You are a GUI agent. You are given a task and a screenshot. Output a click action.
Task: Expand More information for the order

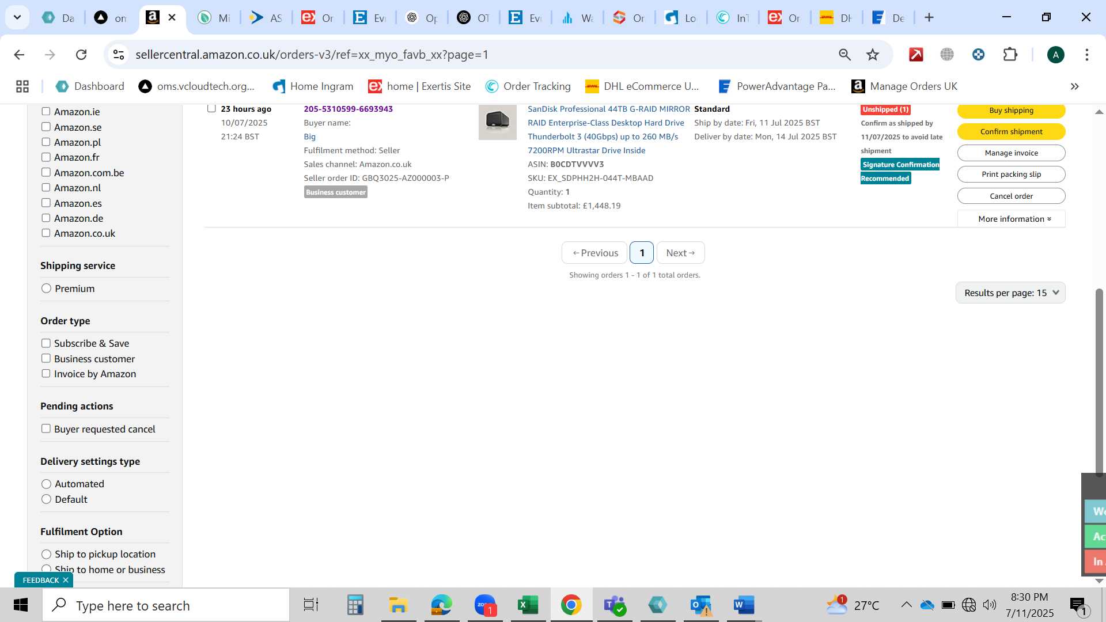1012,219
